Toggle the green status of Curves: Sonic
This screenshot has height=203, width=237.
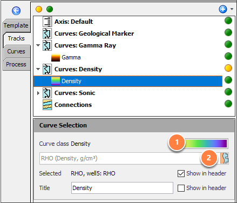point(228,92)
